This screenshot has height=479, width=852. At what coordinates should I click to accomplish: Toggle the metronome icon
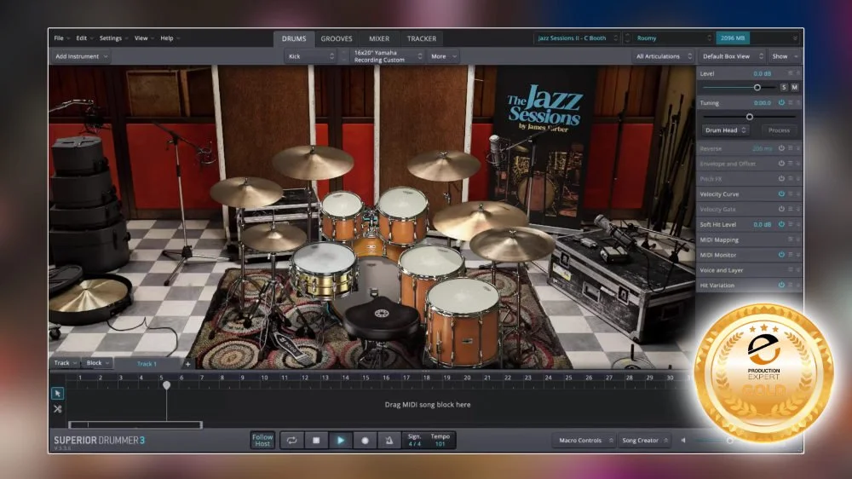pos(389,440)
